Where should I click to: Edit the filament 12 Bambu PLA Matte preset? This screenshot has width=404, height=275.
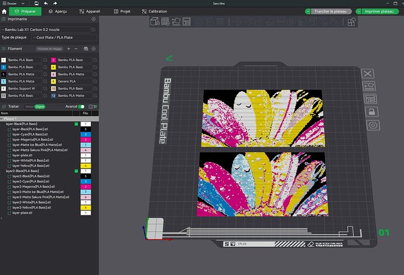[x=95, y=95]
